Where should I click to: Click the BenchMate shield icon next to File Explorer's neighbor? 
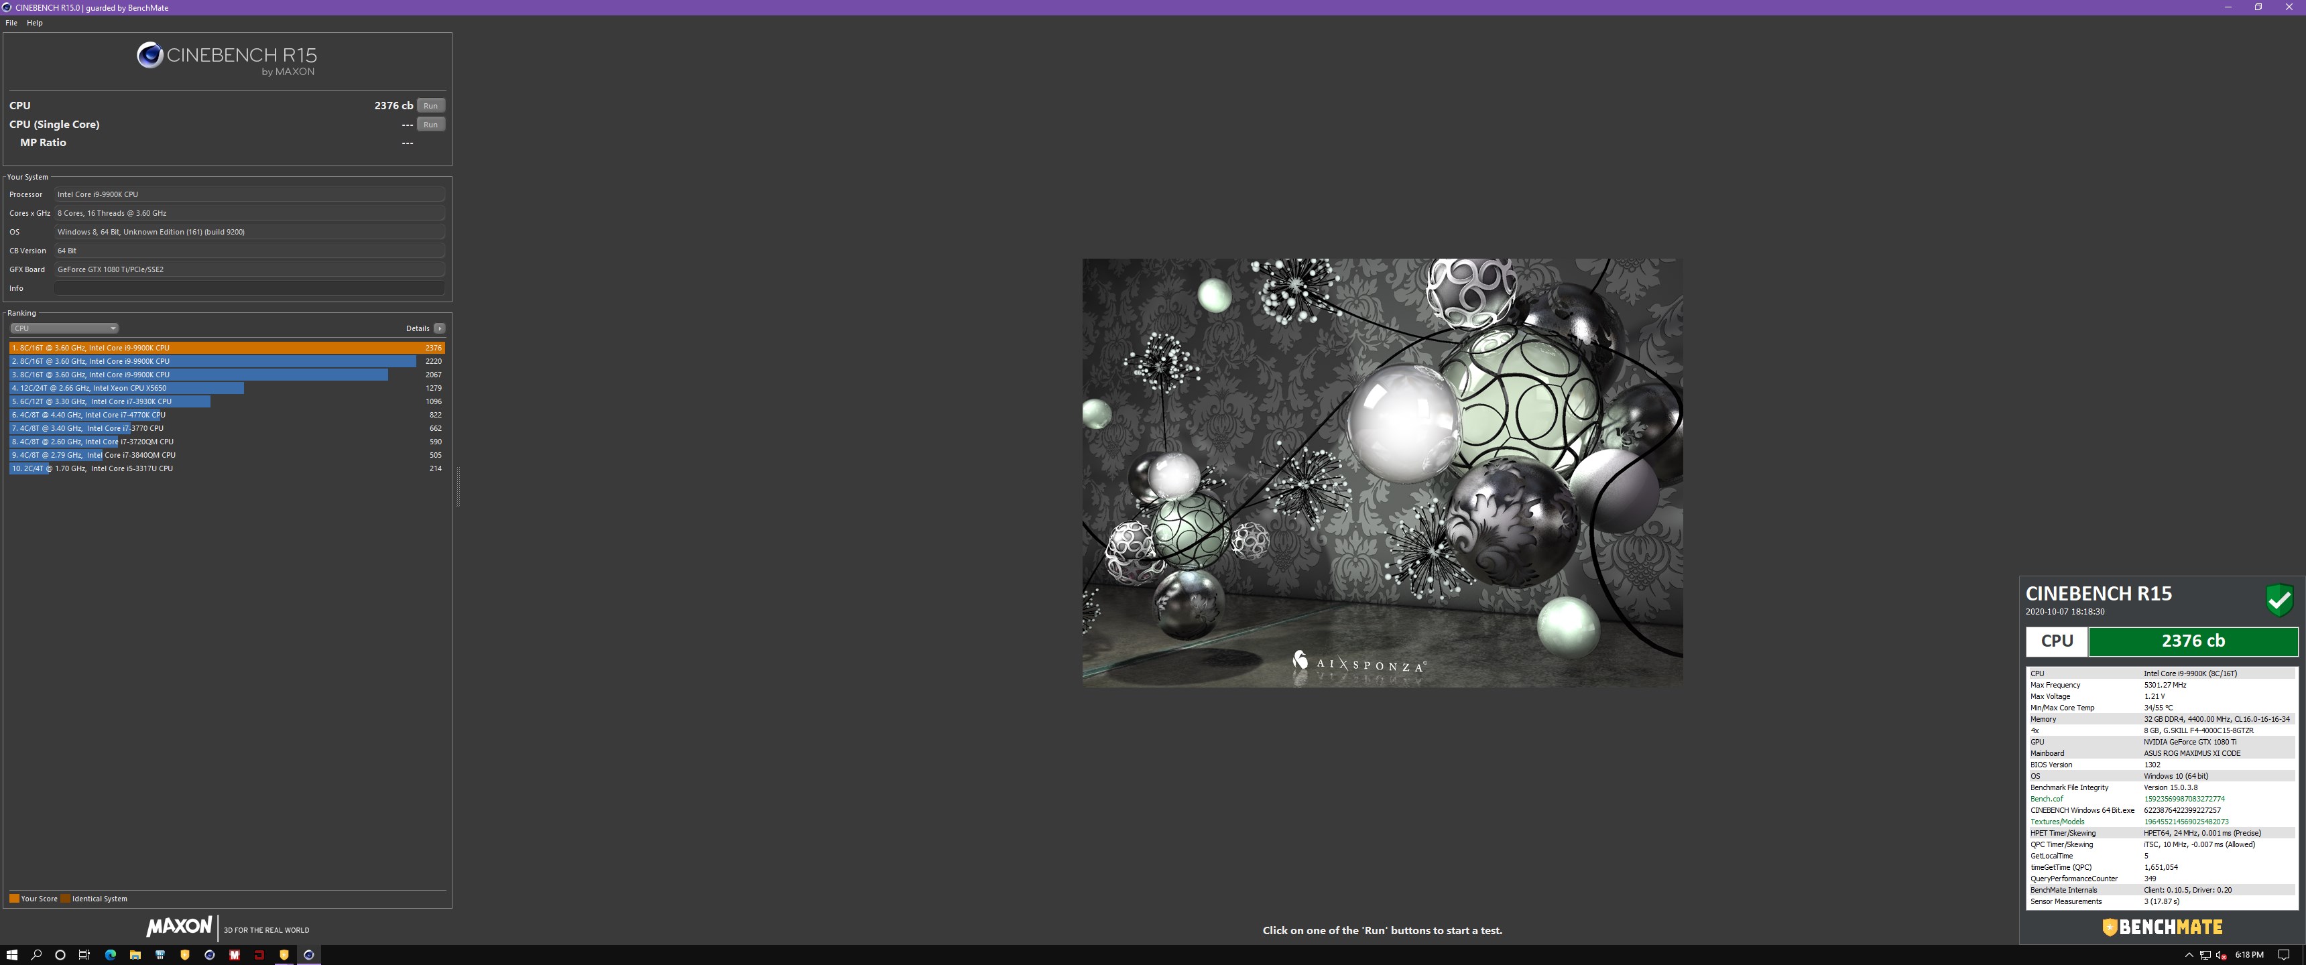click(x=184, y=955)
